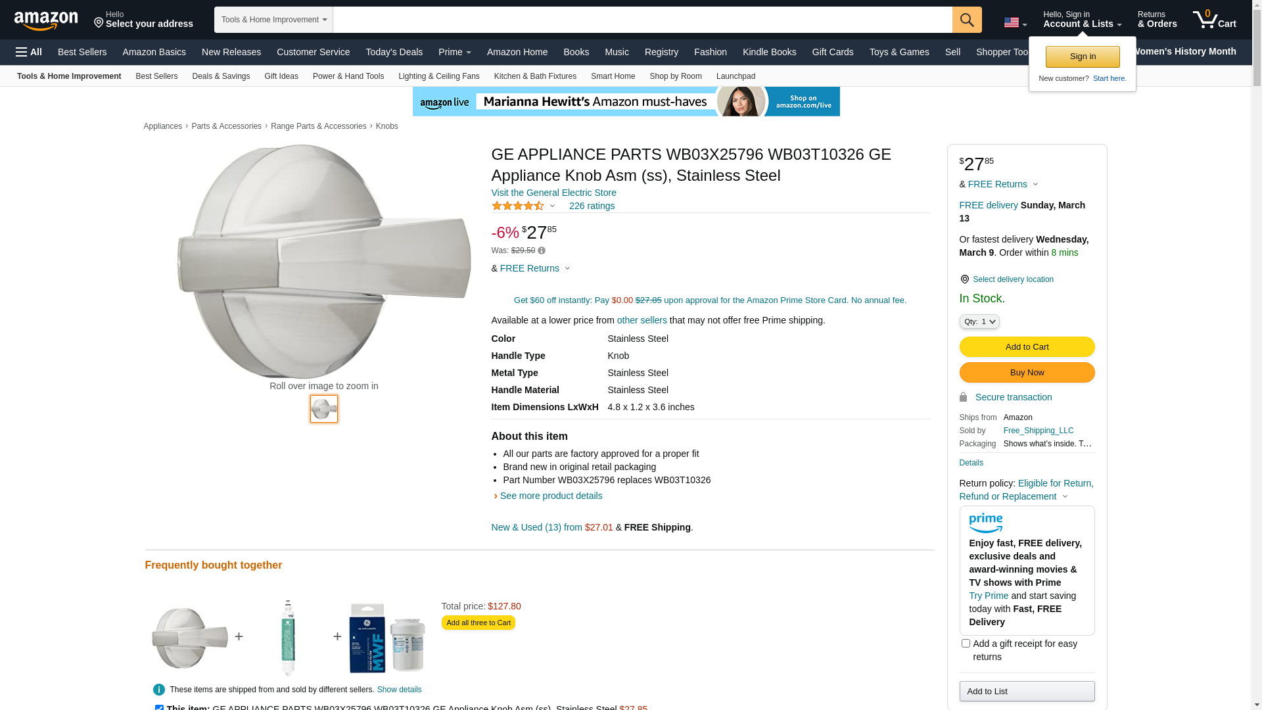Click the country flag icon

(x=1011, y=23)
